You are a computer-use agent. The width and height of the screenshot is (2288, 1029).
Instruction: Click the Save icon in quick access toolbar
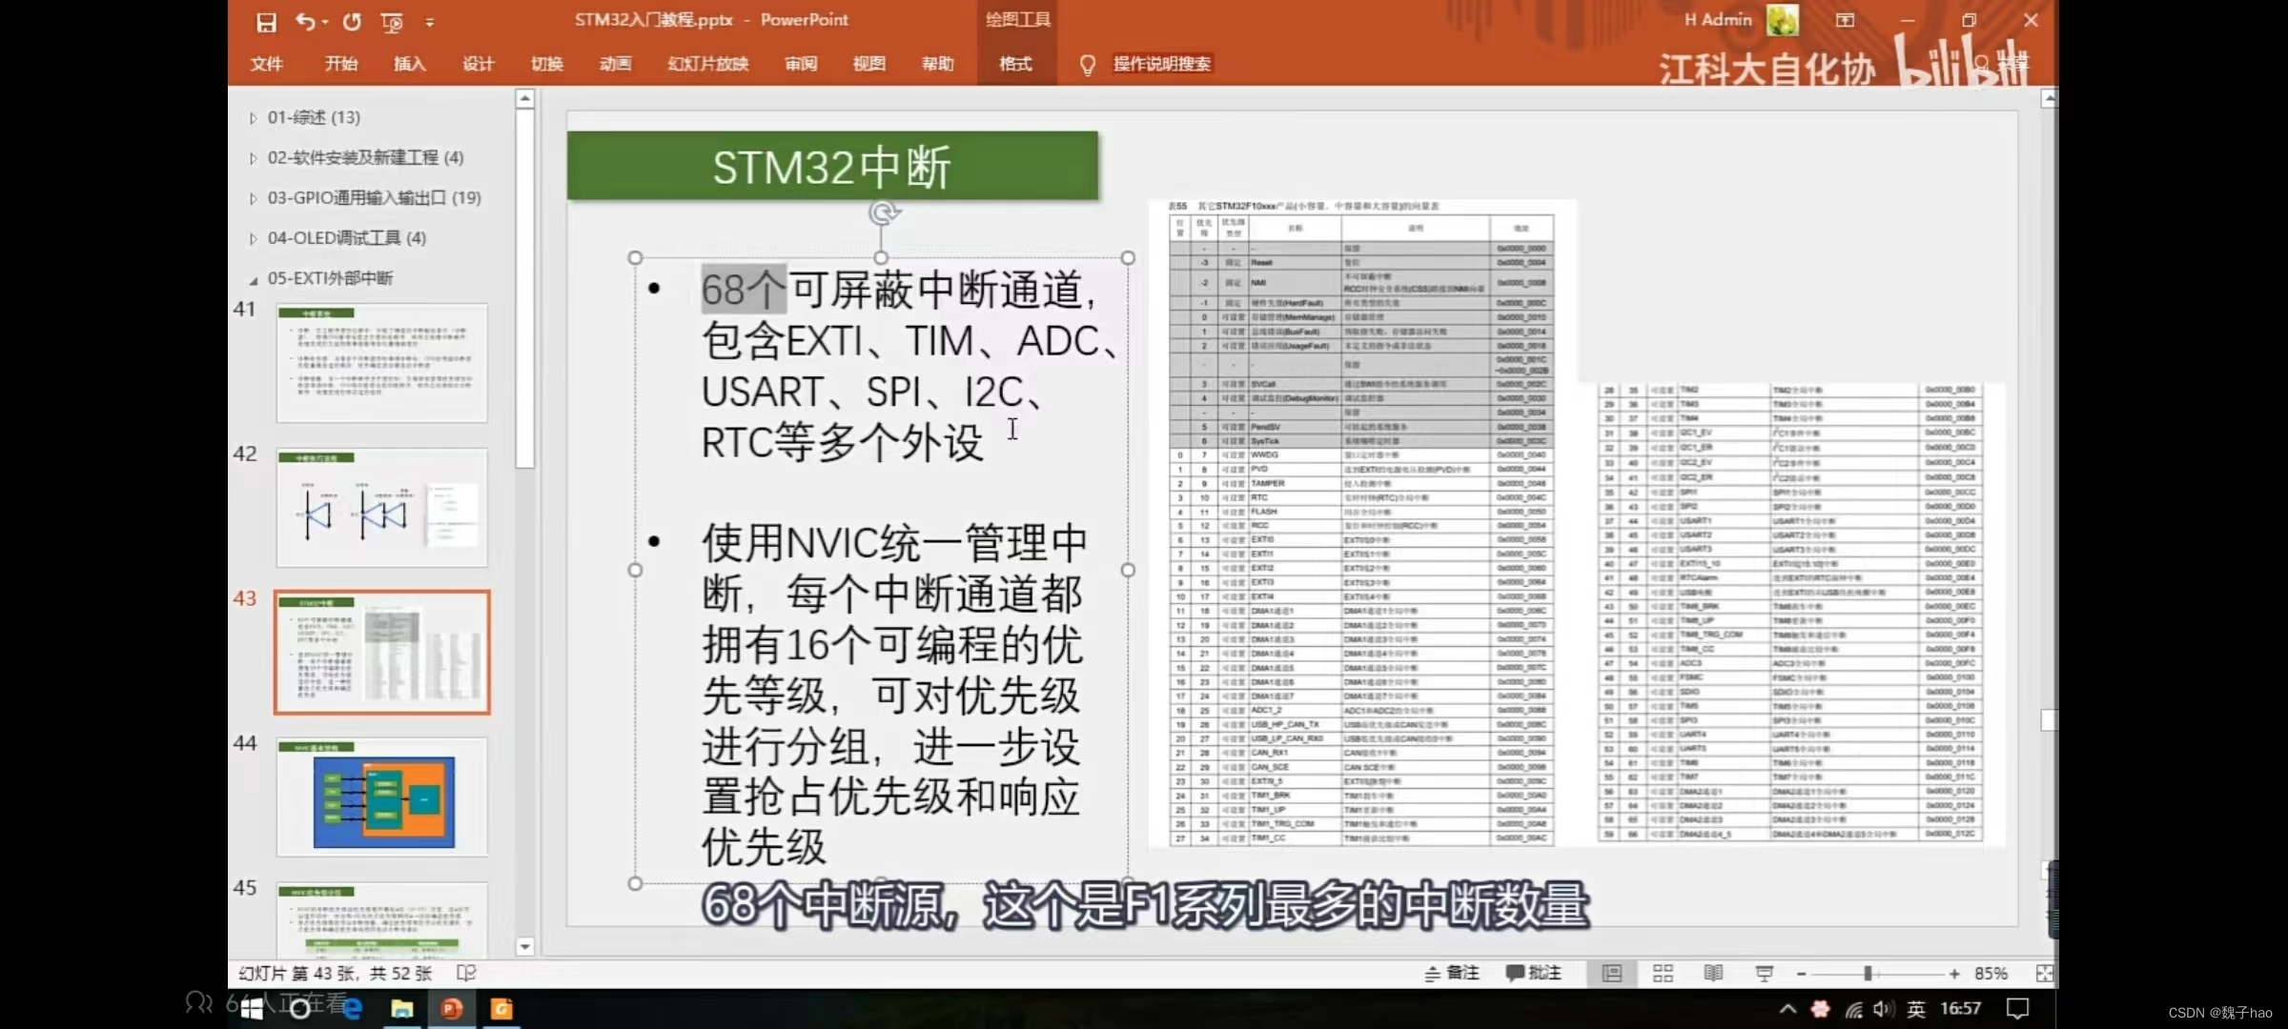click(x=266, y=22)
